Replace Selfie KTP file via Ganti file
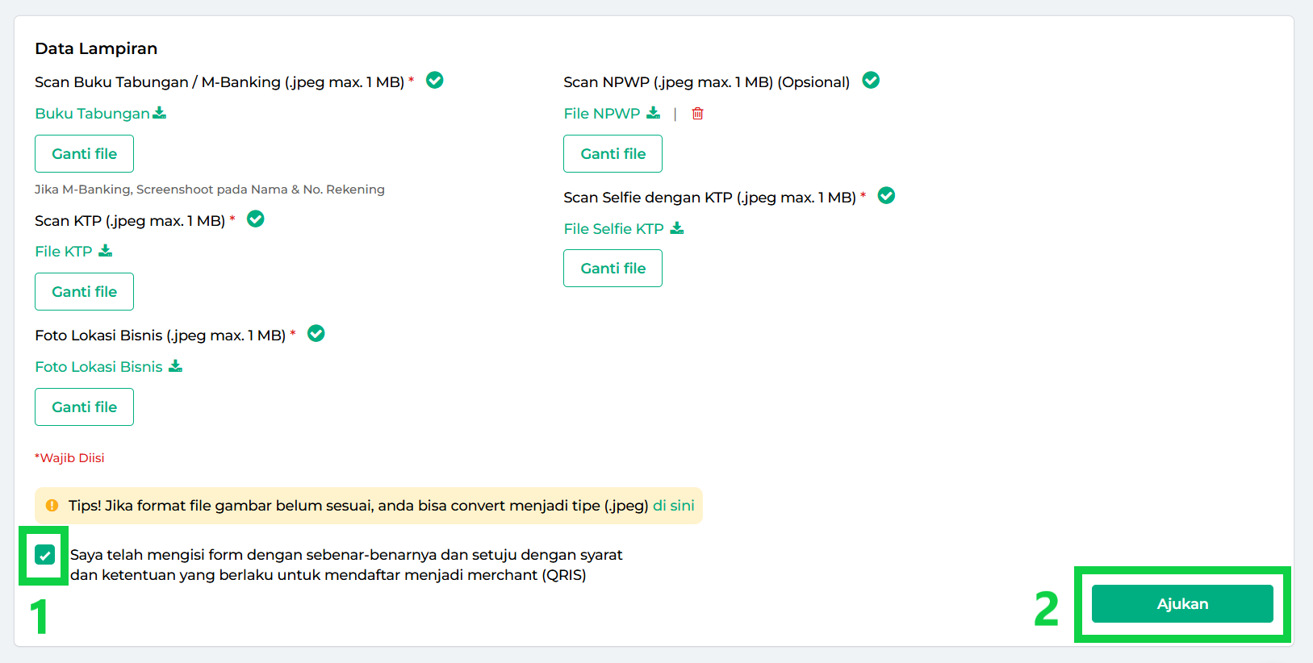The image size is (1313, 663). click(613, 268)
